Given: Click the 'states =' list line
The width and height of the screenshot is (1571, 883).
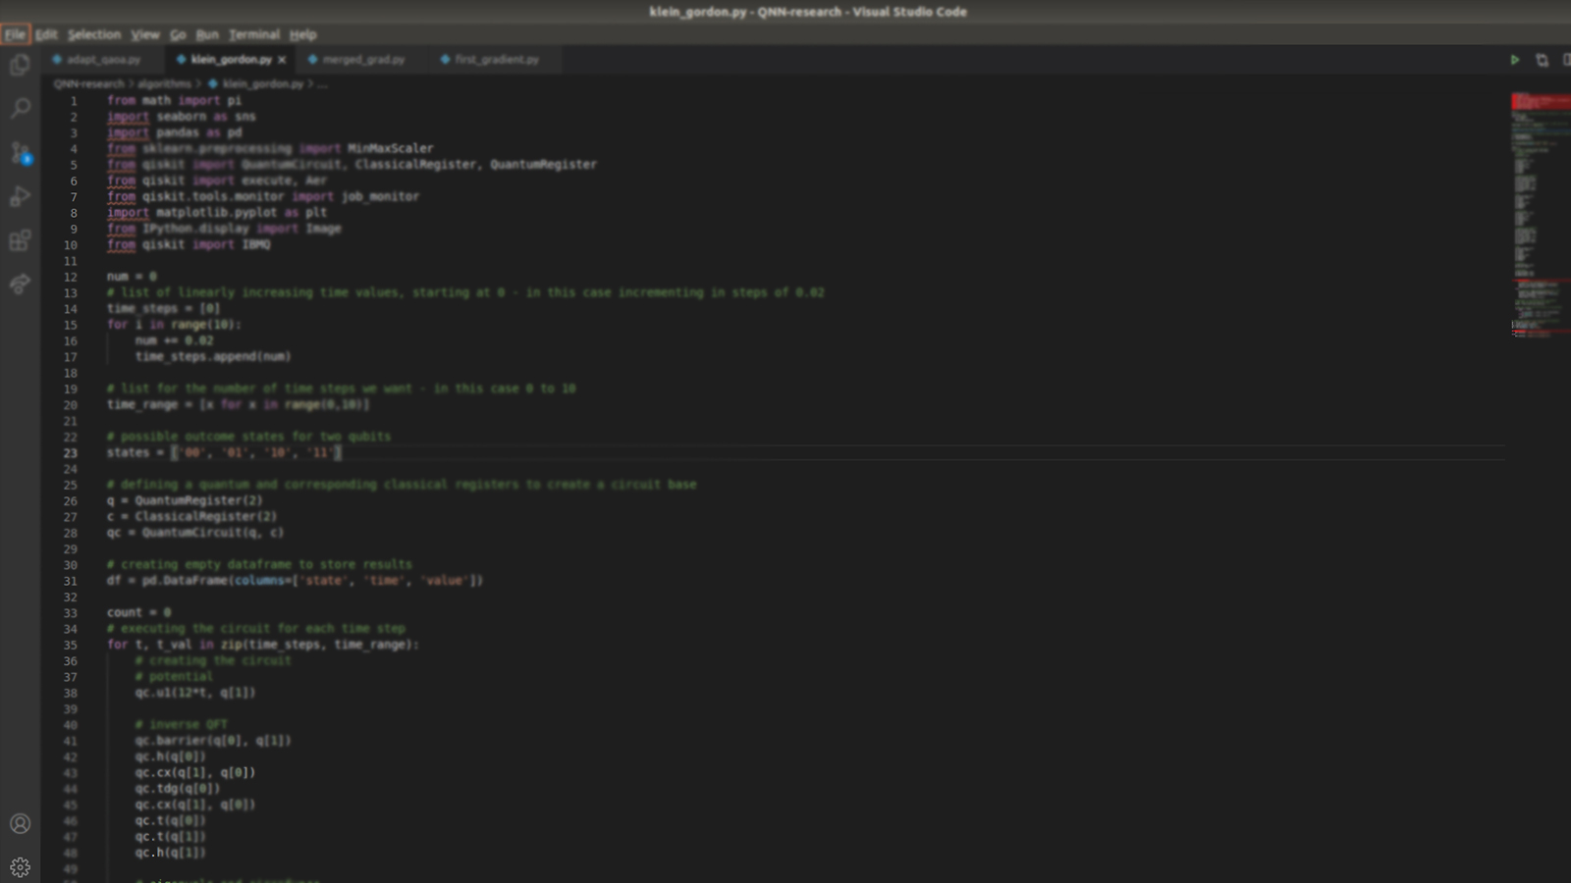Looking at the screenshot, I should coord(224,453).
